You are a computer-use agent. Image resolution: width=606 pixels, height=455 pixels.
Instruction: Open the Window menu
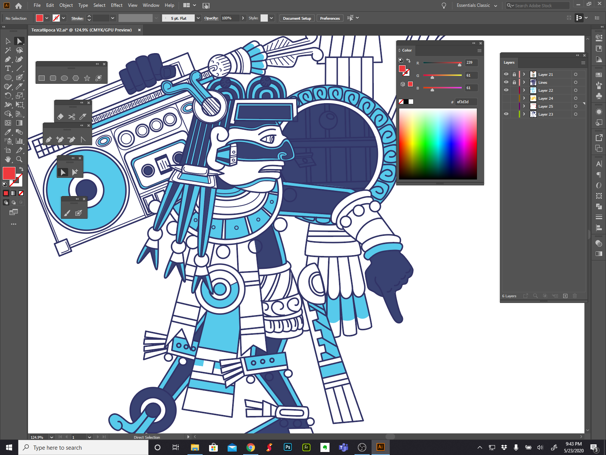pos(151,5)
